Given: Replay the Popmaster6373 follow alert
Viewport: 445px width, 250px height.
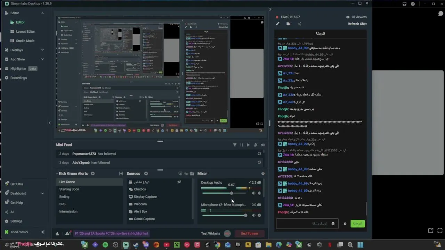Looking at the screenshot, I should tap(259, 153).
